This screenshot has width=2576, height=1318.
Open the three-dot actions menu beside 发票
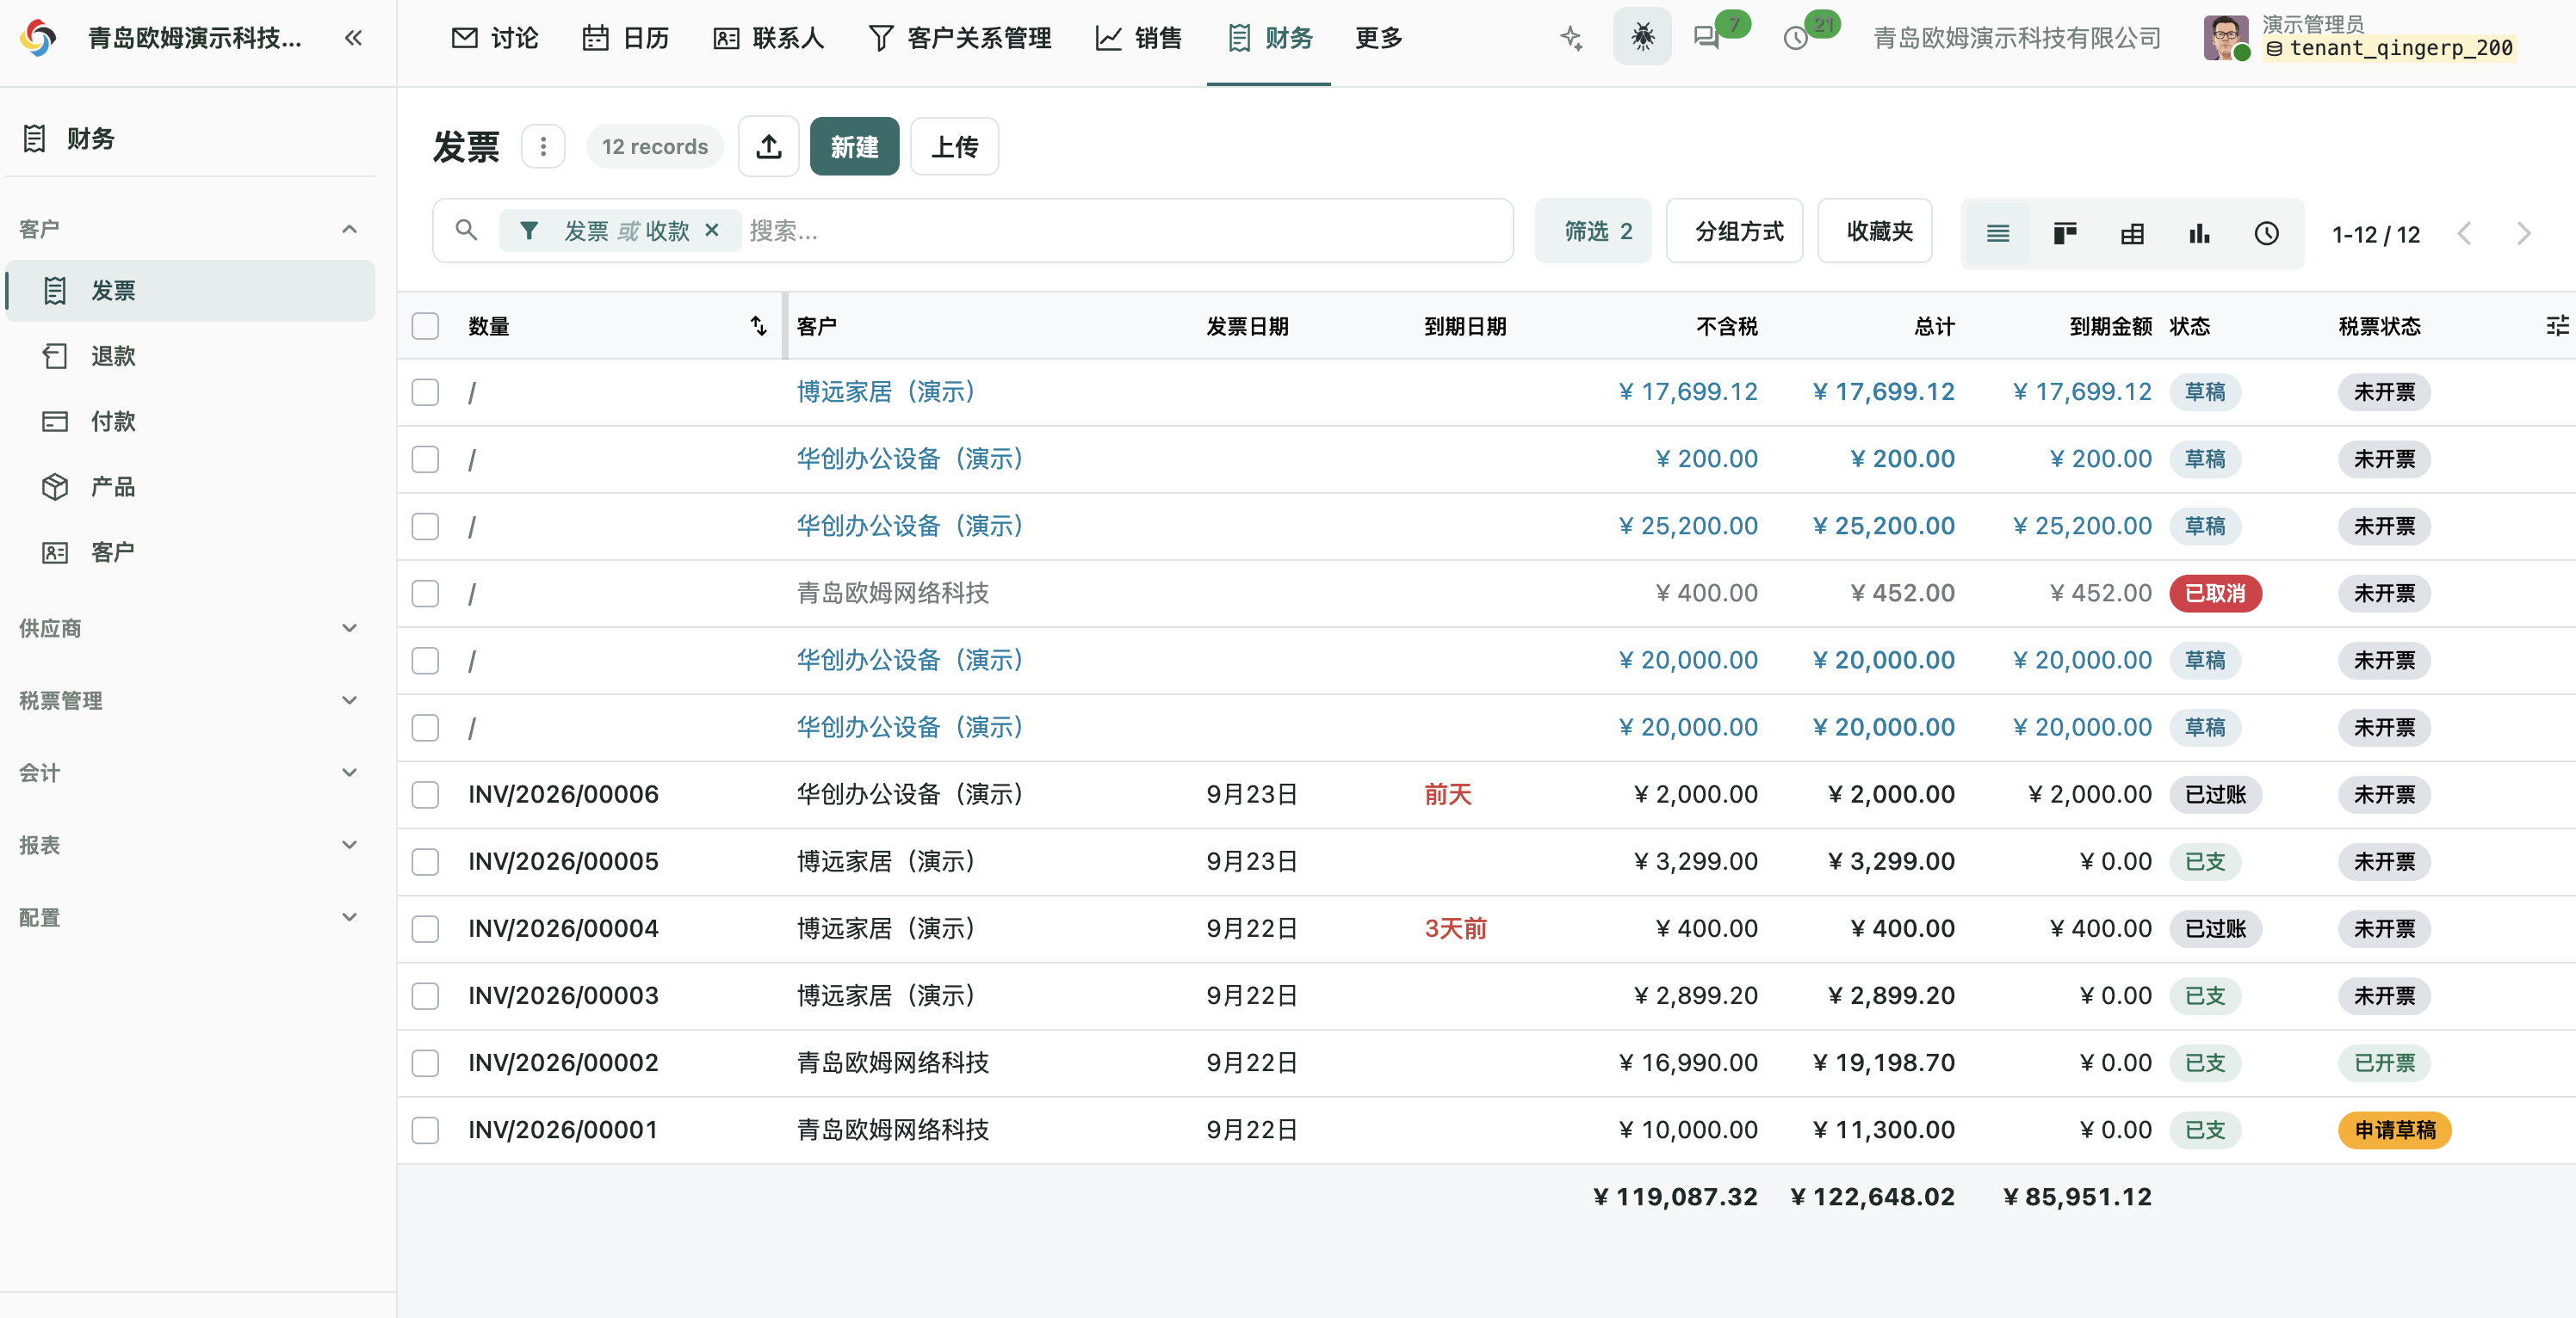tap(543, 147)
